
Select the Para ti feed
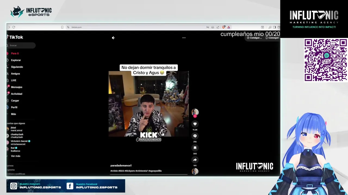(x=13, y=53)
